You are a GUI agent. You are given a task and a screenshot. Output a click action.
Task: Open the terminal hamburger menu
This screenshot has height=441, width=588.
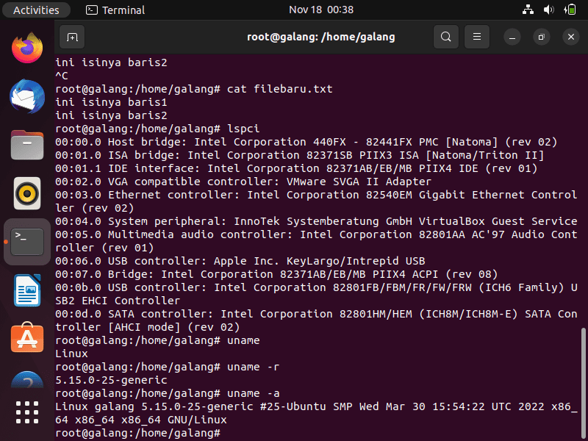(x=476, y=37)
